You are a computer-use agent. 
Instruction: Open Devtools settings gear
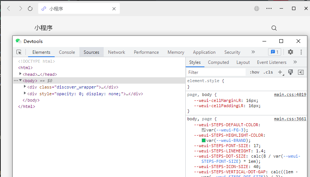291,52
